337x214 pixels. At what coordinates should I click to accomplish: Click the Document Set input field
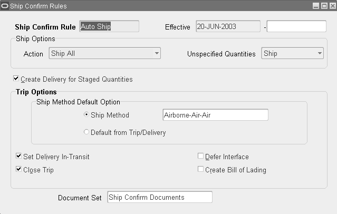pos(160,197)
